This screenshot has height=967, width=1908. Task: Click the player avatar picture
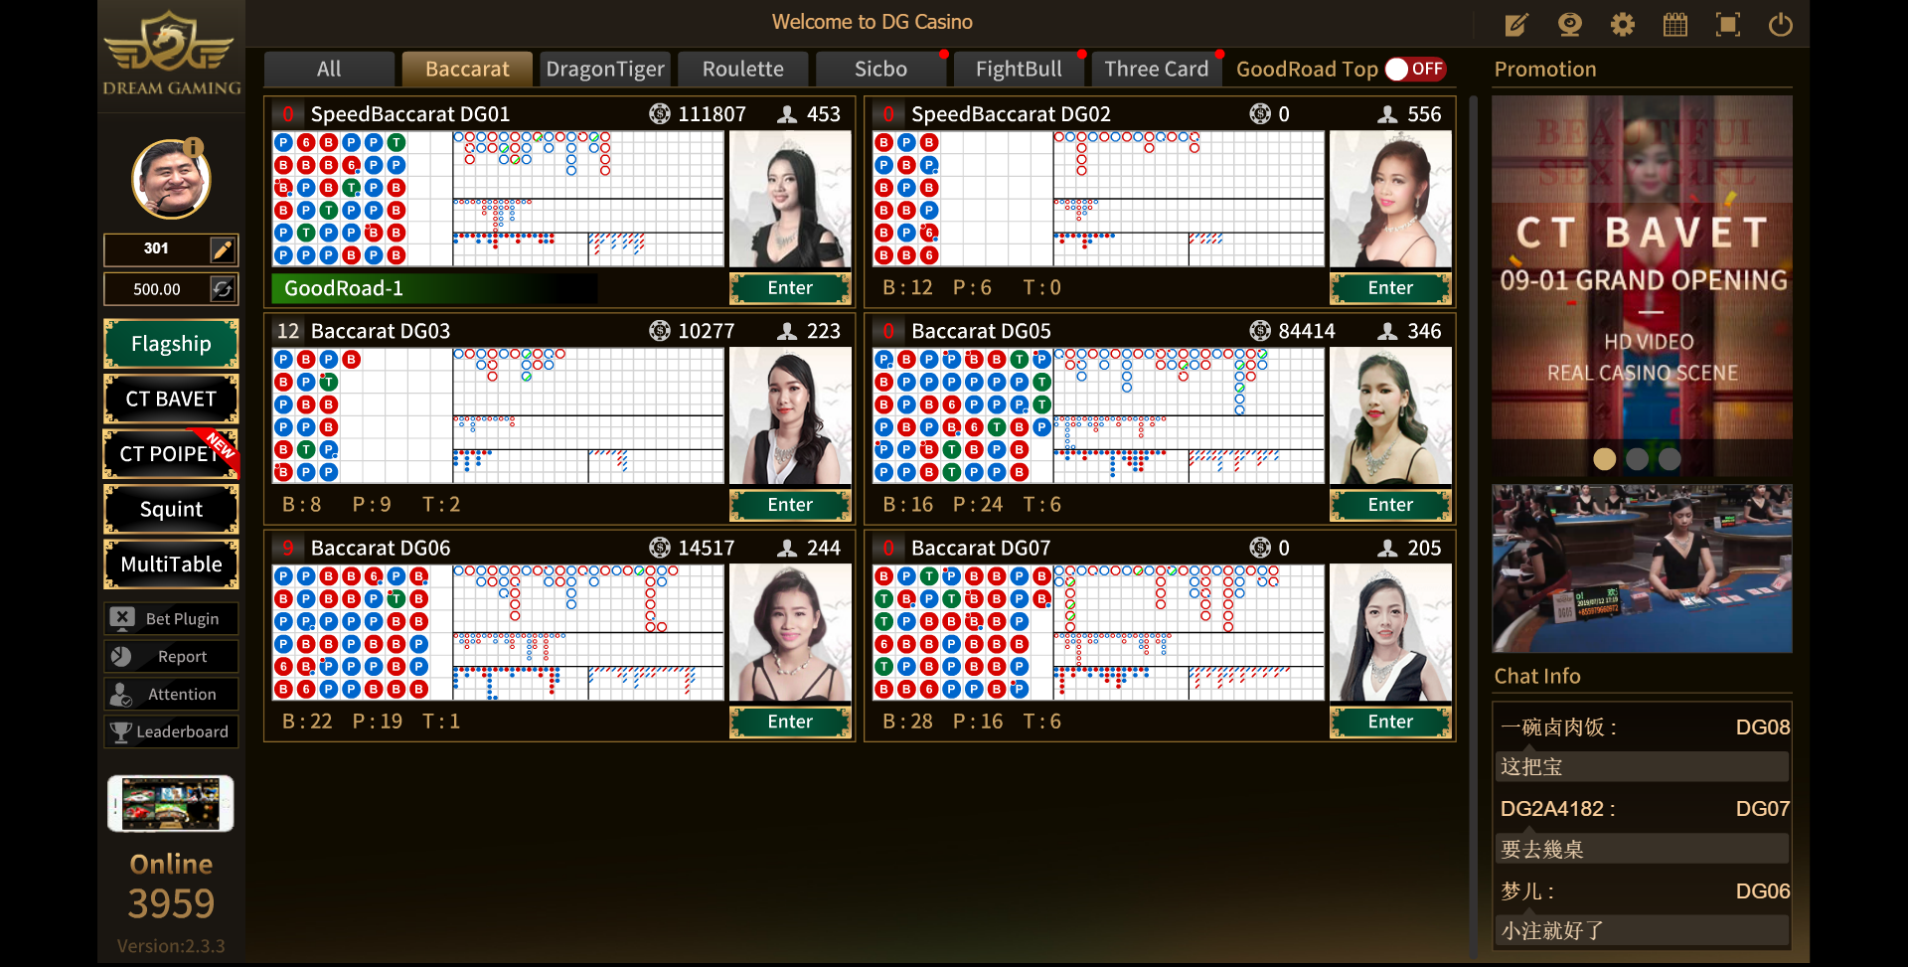(x=171, y=179)
